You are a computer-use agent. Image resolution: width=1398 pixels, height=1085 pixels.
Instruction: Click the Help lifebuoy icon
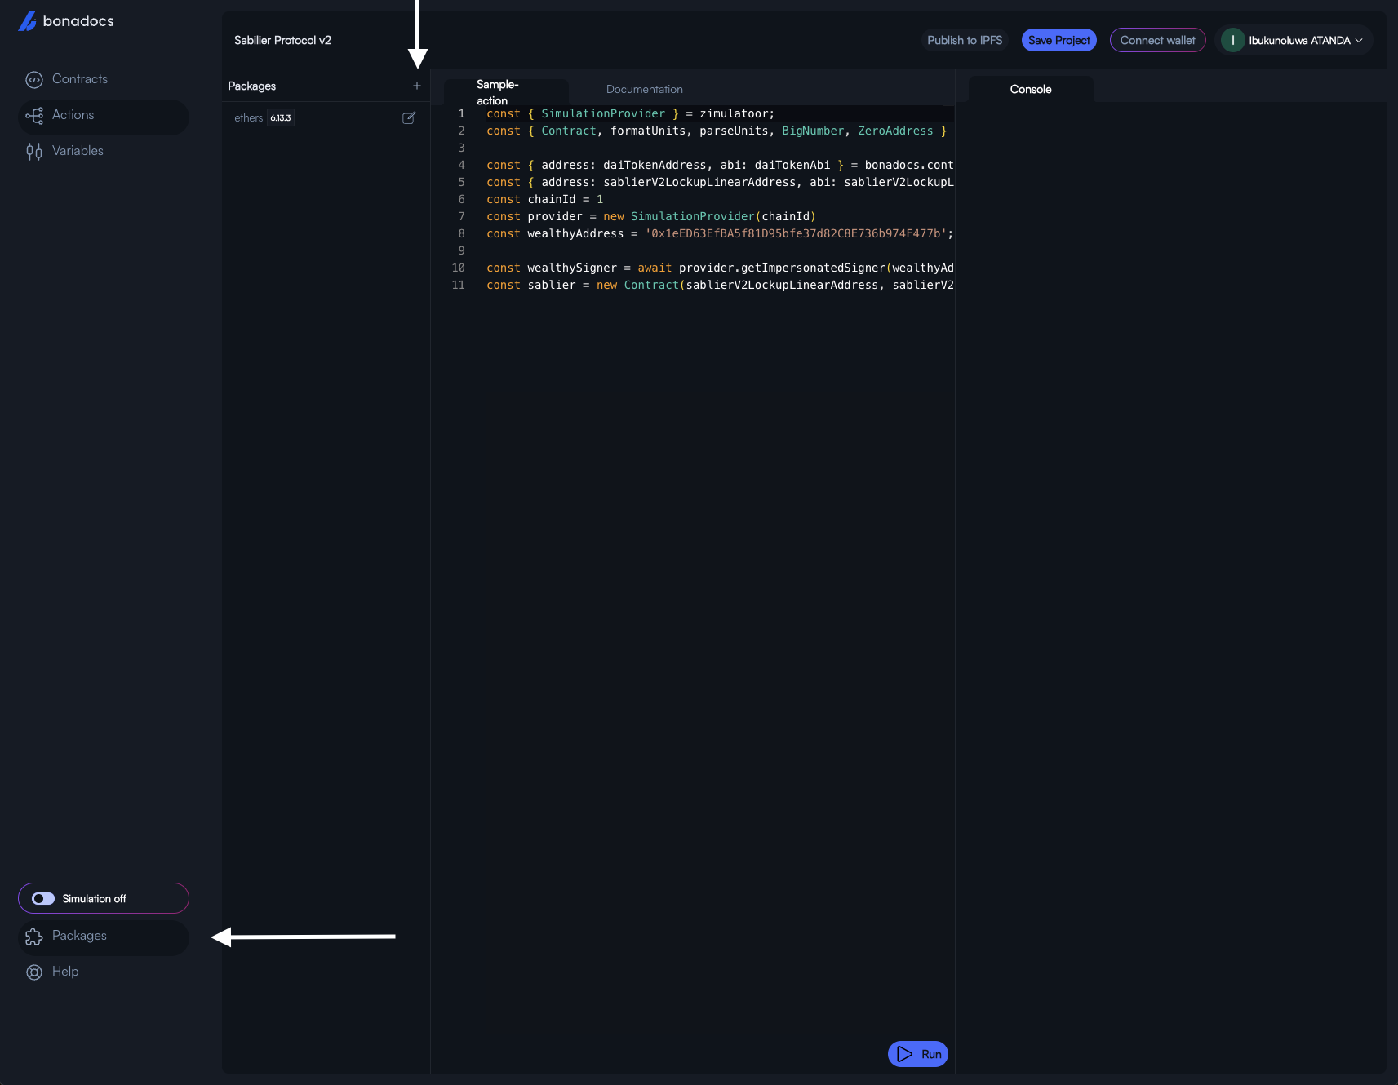[x=34, y=972]
